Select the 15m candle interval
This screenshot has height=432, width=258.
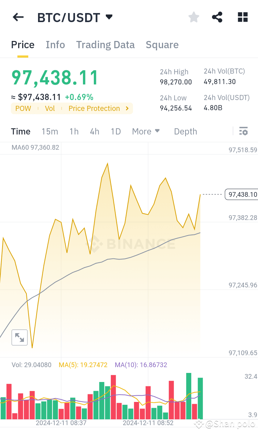[x=50, y=131]
